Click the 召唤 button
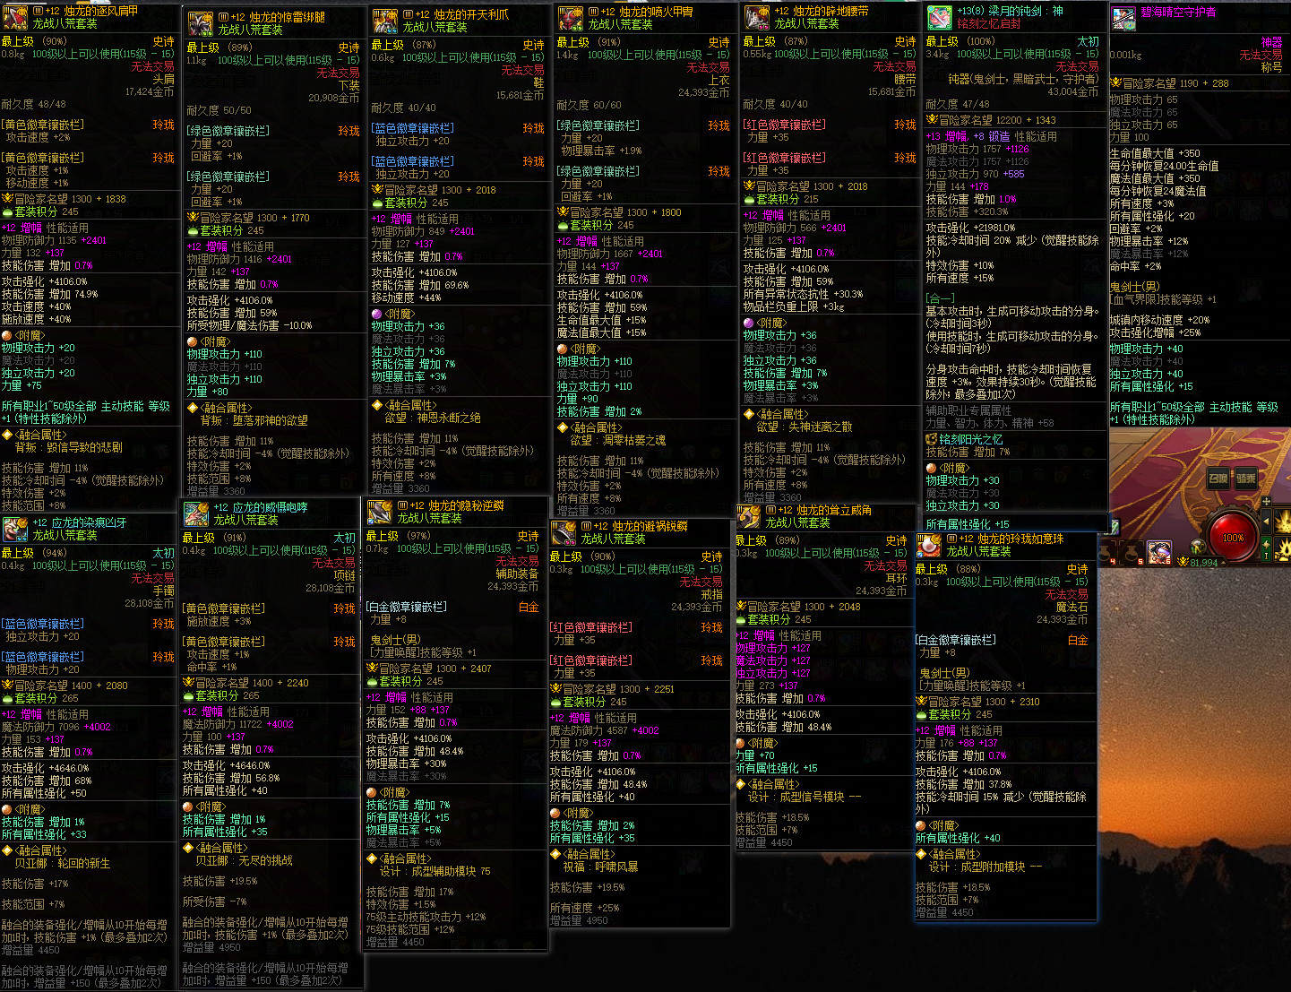Viewport: 1291px width, 992px height. [1218, 479]
